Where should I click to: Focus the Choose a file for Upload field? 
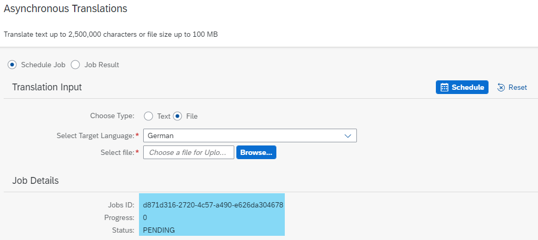tap(188, 153)
